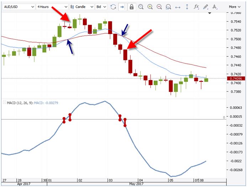Click the refresh chart icon
This screenshot has width=247, height=187.
pos(113,7)
